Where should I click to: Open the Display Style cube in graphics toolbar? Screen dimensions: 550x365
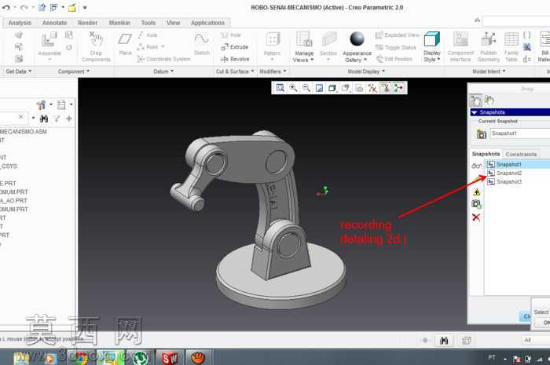click(x=332, y=88)
